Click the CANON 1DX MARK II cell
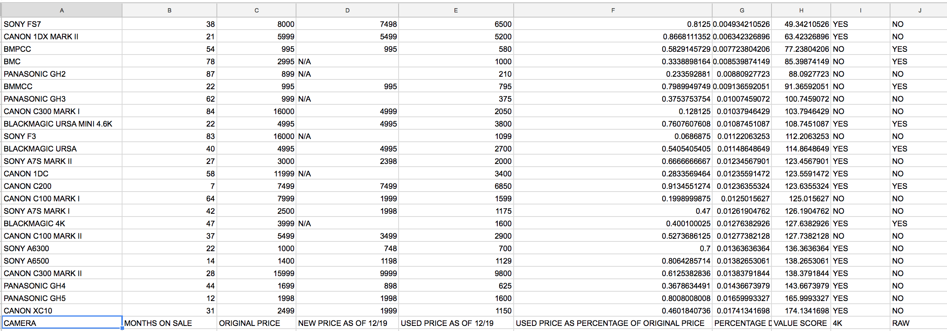947x331 pixels. pyautogui.click(x=62, y=37)
